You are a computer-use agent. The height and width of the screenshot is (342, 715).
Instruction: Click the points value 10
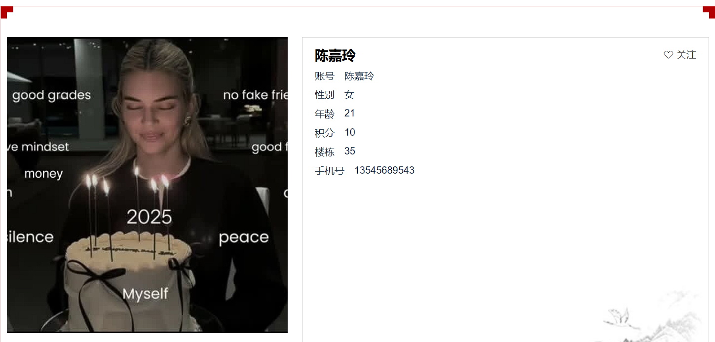point(350,132)
